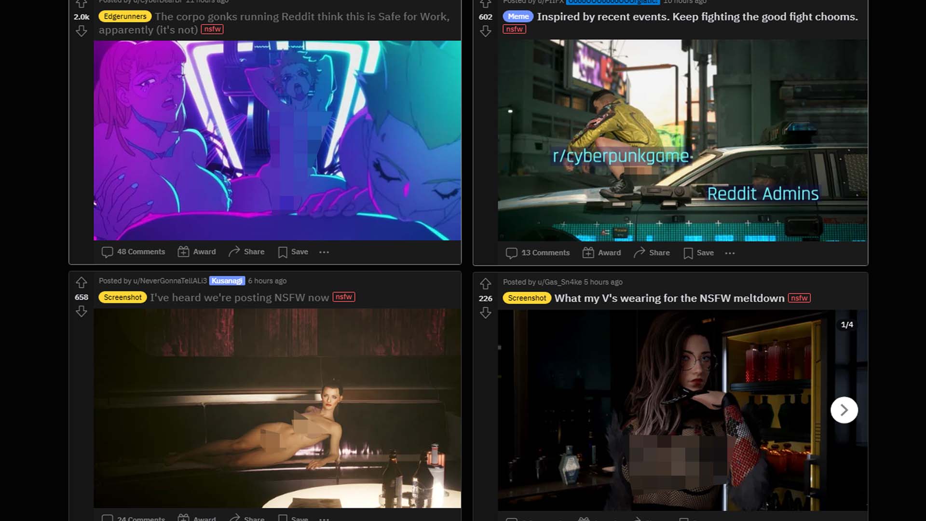Toggle the nsfw tag on the meme post
Screen dimensions: 926x521
click(514, 29)
